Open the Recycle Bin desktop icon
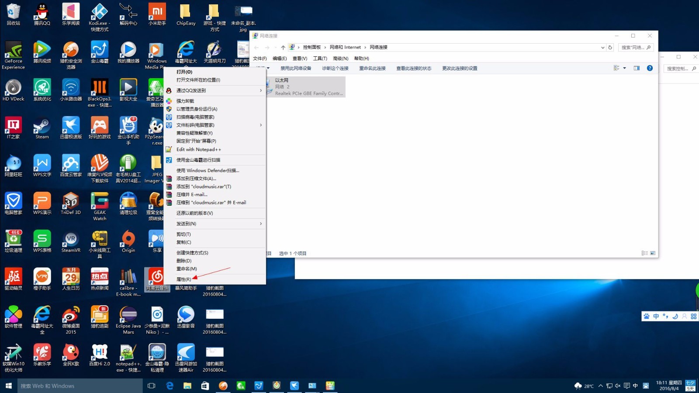The width and height of the screenshot is (699, 393). pyautogui.click(x=14, y=14)
